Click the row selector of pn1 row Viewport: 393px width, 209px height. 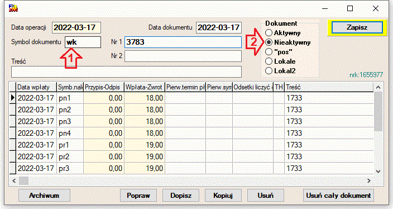pyautogui.click(x=13, y=98)
